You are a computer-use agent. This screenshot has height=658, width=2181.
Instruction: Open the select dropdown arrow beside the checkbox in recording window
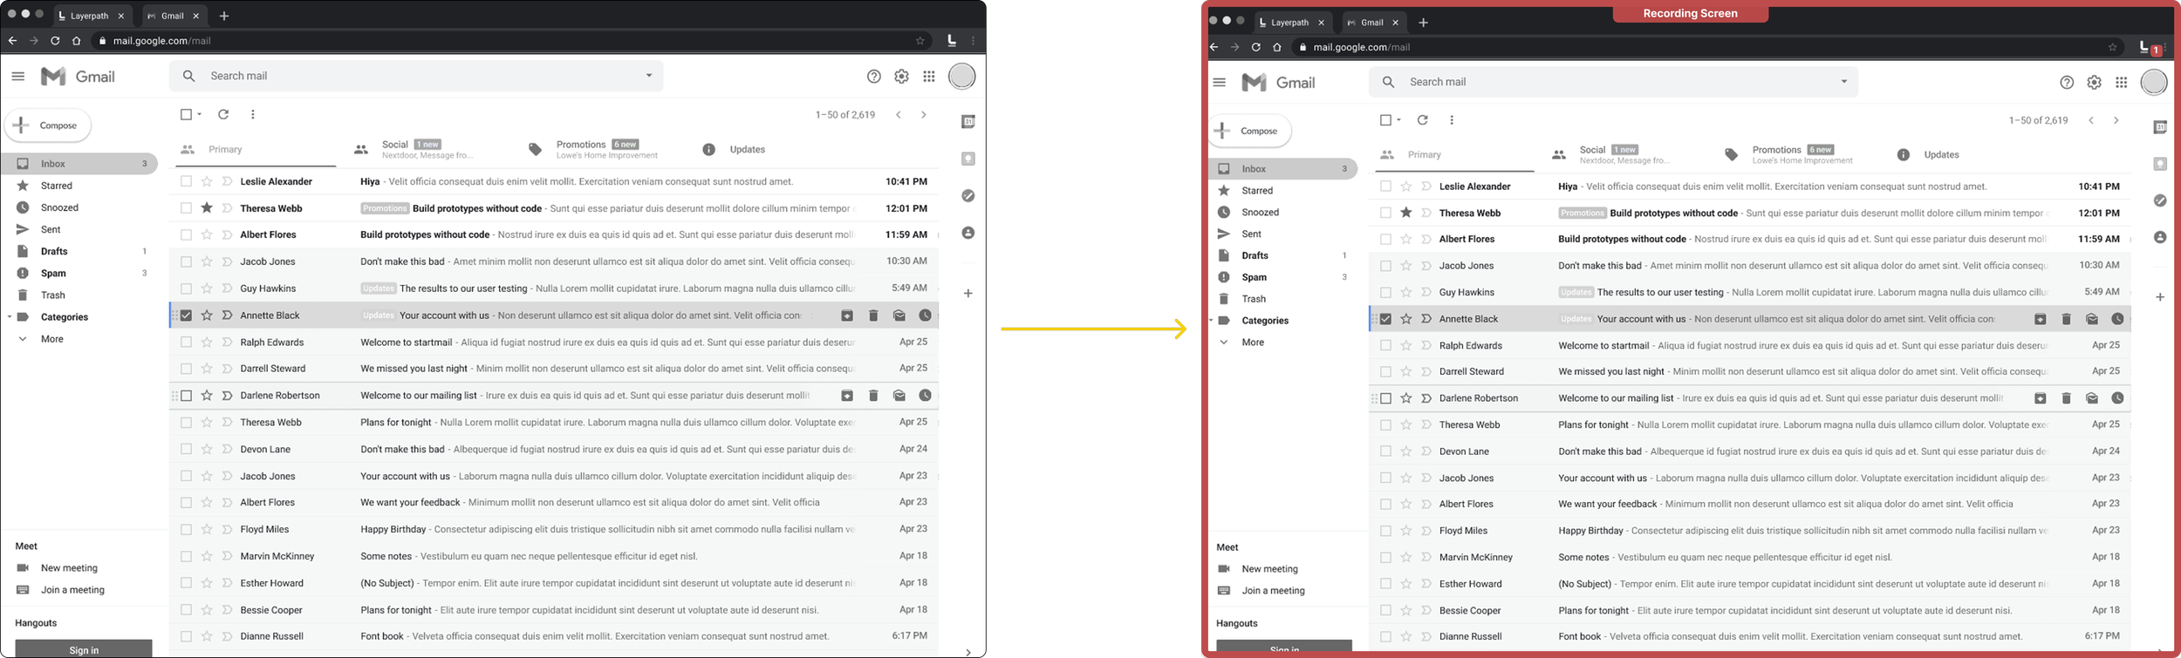[1399, 120]
